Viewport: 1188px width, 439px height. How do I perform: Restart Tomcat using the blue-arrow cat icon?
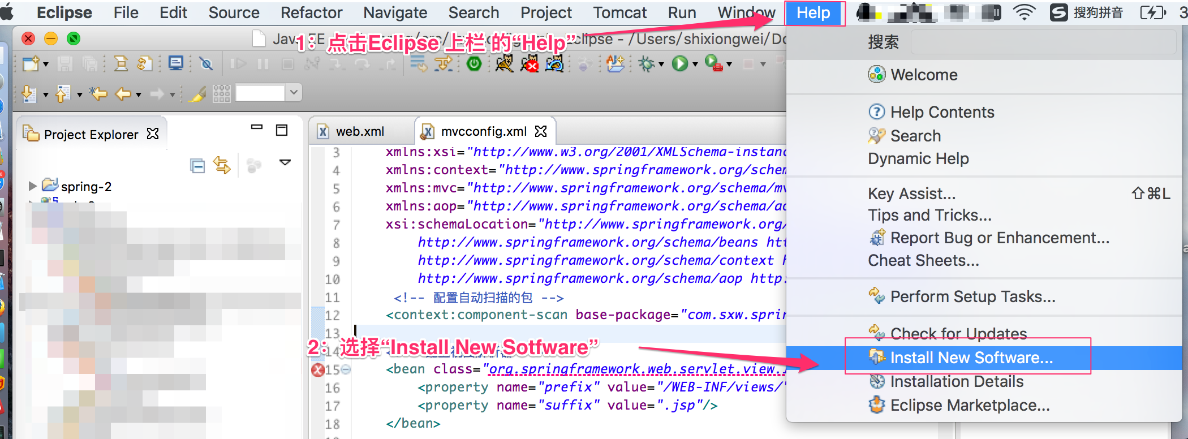tap(555, 63)
